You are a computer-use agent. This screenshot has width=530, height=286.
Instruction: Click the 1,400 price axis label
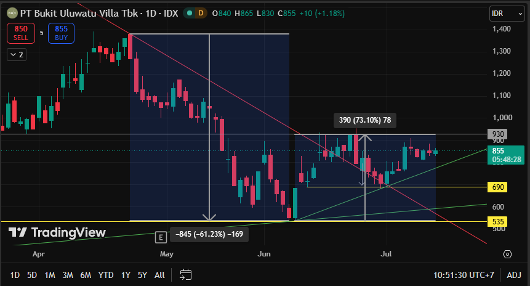(502, 29)
